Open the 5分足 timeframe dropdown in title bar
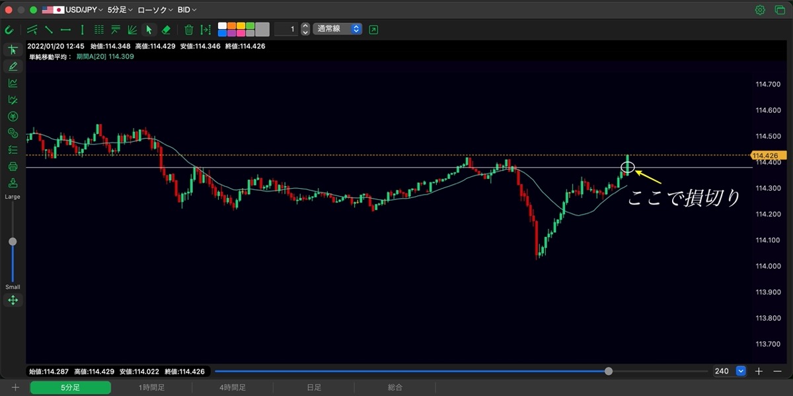 tap(120, 10)
